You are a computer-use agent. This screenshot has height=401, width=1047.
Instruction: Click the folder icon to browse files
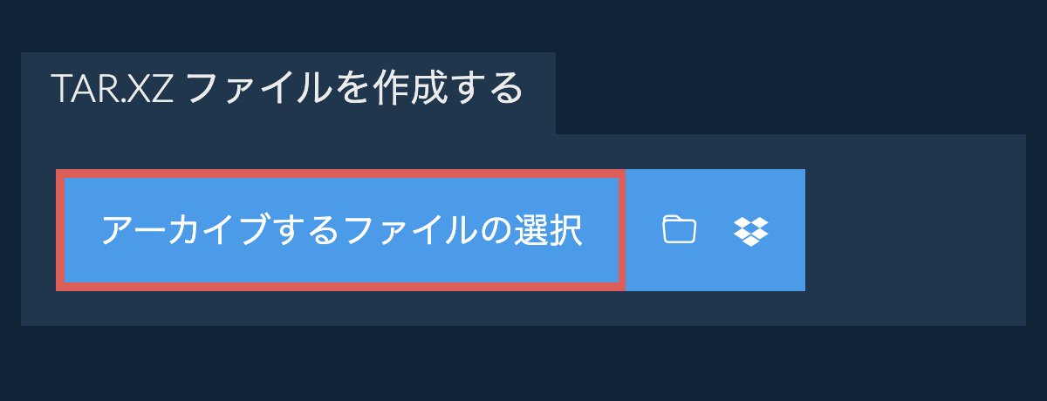[x=679, y=230]
